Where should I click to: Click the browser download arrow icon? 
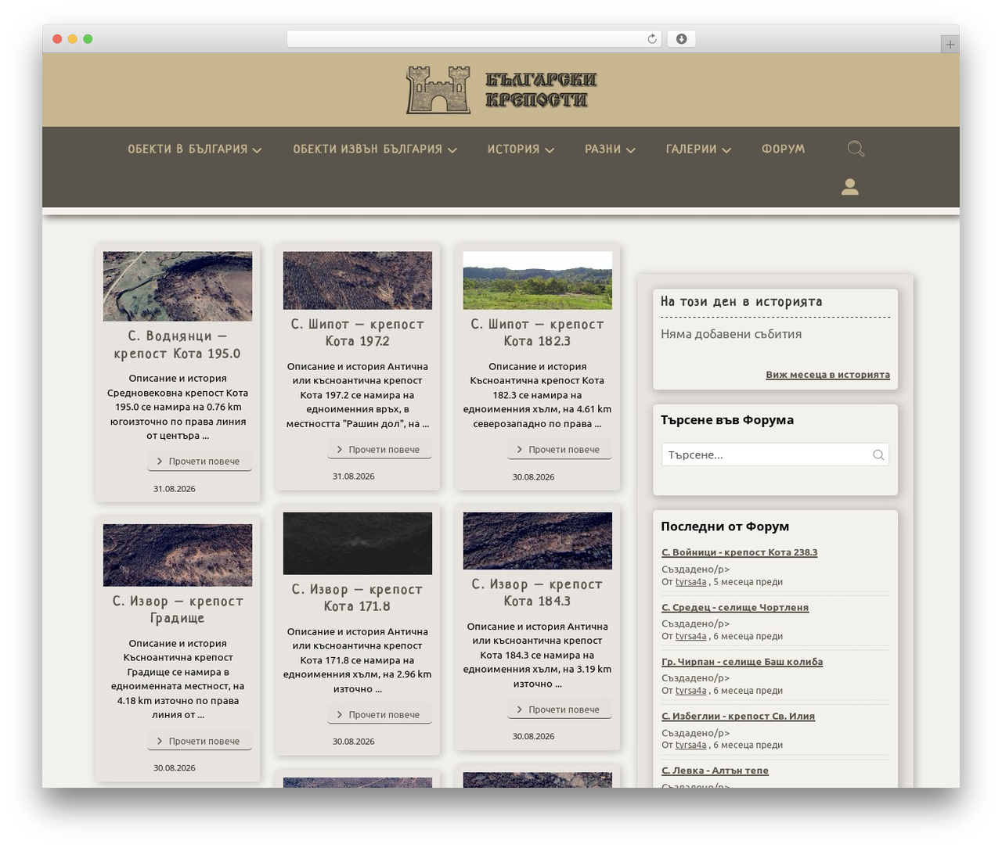click(x=681, y=39)
